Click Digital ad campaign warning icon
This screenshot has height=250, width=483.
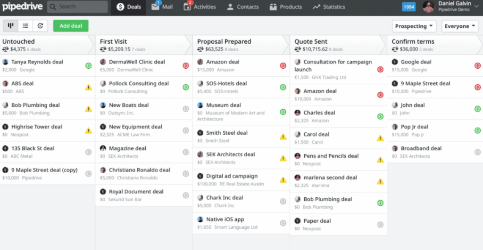click(283, 180)
